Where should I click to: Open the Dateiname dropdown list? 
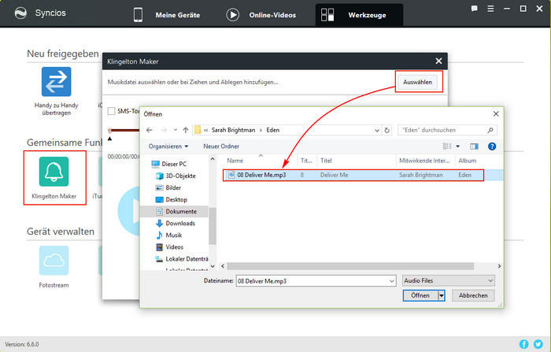392,281
